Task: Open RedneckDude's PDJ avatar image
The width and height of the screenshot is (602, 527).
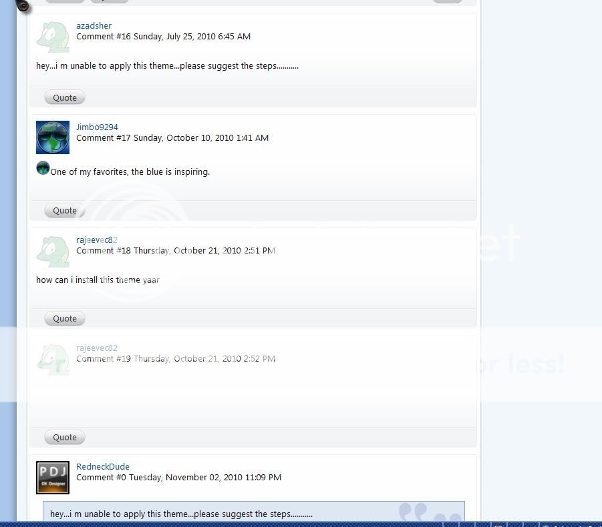Action: tap(53, 477)
